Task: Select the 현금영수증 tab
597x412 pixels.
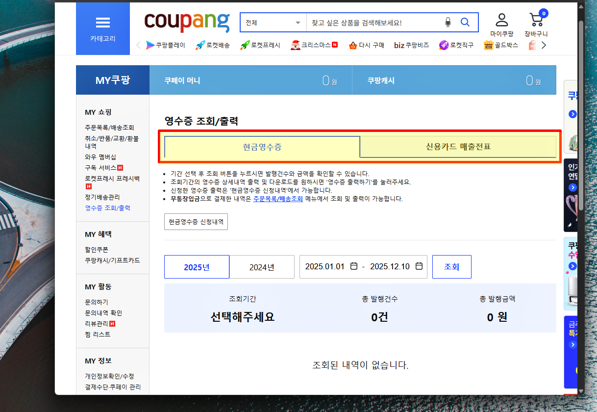Action: point(262,147)
